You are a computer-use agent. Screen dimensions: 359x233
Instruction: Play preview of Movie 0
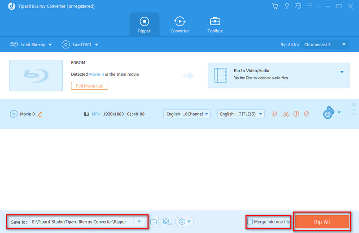tap(13, 114)
